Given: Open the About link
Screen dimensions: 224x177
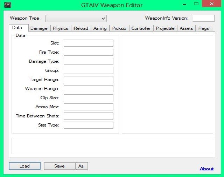Looking at the screenshot, I should pyautogui.click(x=206, y=169).
